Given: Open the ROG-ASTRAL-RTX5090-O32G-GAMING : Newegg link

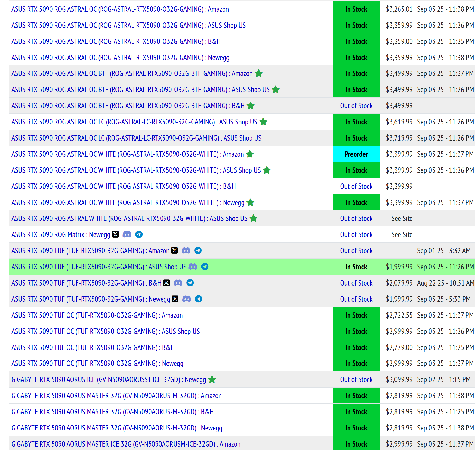Looking at the screenshot, I should point(120,58).
